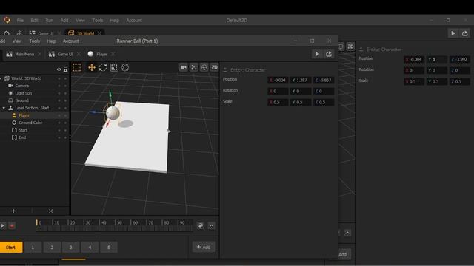Click the visibility column header eye icon
This screenshot has height=266, width=474.
[x=59, y=69]
